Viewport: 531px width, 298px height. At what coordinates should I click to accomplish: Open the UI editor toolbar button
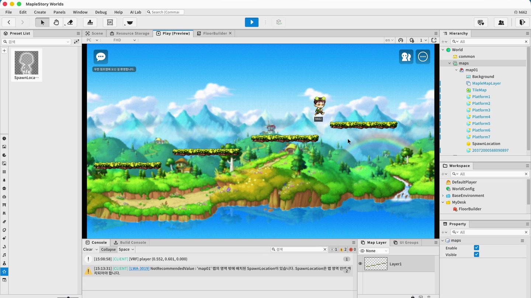[110, 22]
